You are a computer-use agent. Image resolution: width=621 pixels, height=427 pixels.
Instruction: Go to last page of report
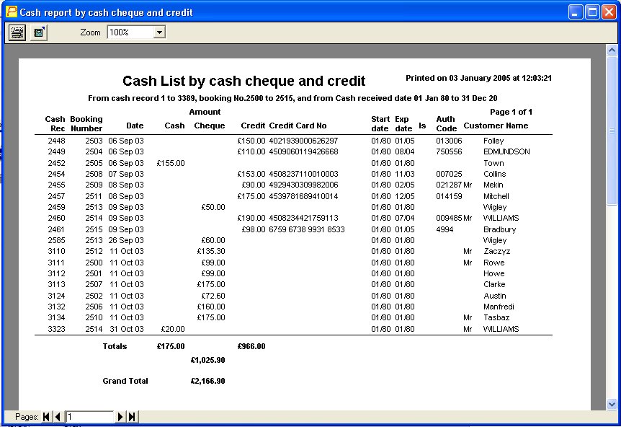132,417
